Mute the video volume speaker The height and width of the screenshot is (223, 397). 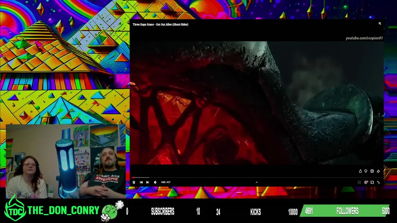155,182
